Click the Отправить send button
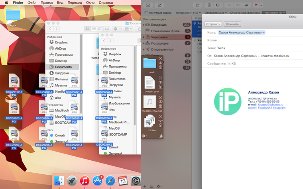This screenshot has height=189, width=303. point(213,24)
